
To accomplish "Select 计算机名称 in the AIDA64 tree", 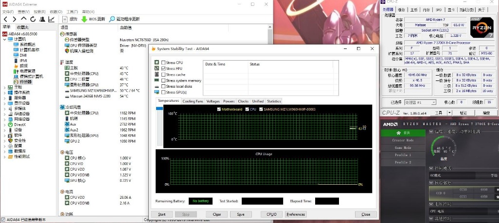I will (26, 50).
